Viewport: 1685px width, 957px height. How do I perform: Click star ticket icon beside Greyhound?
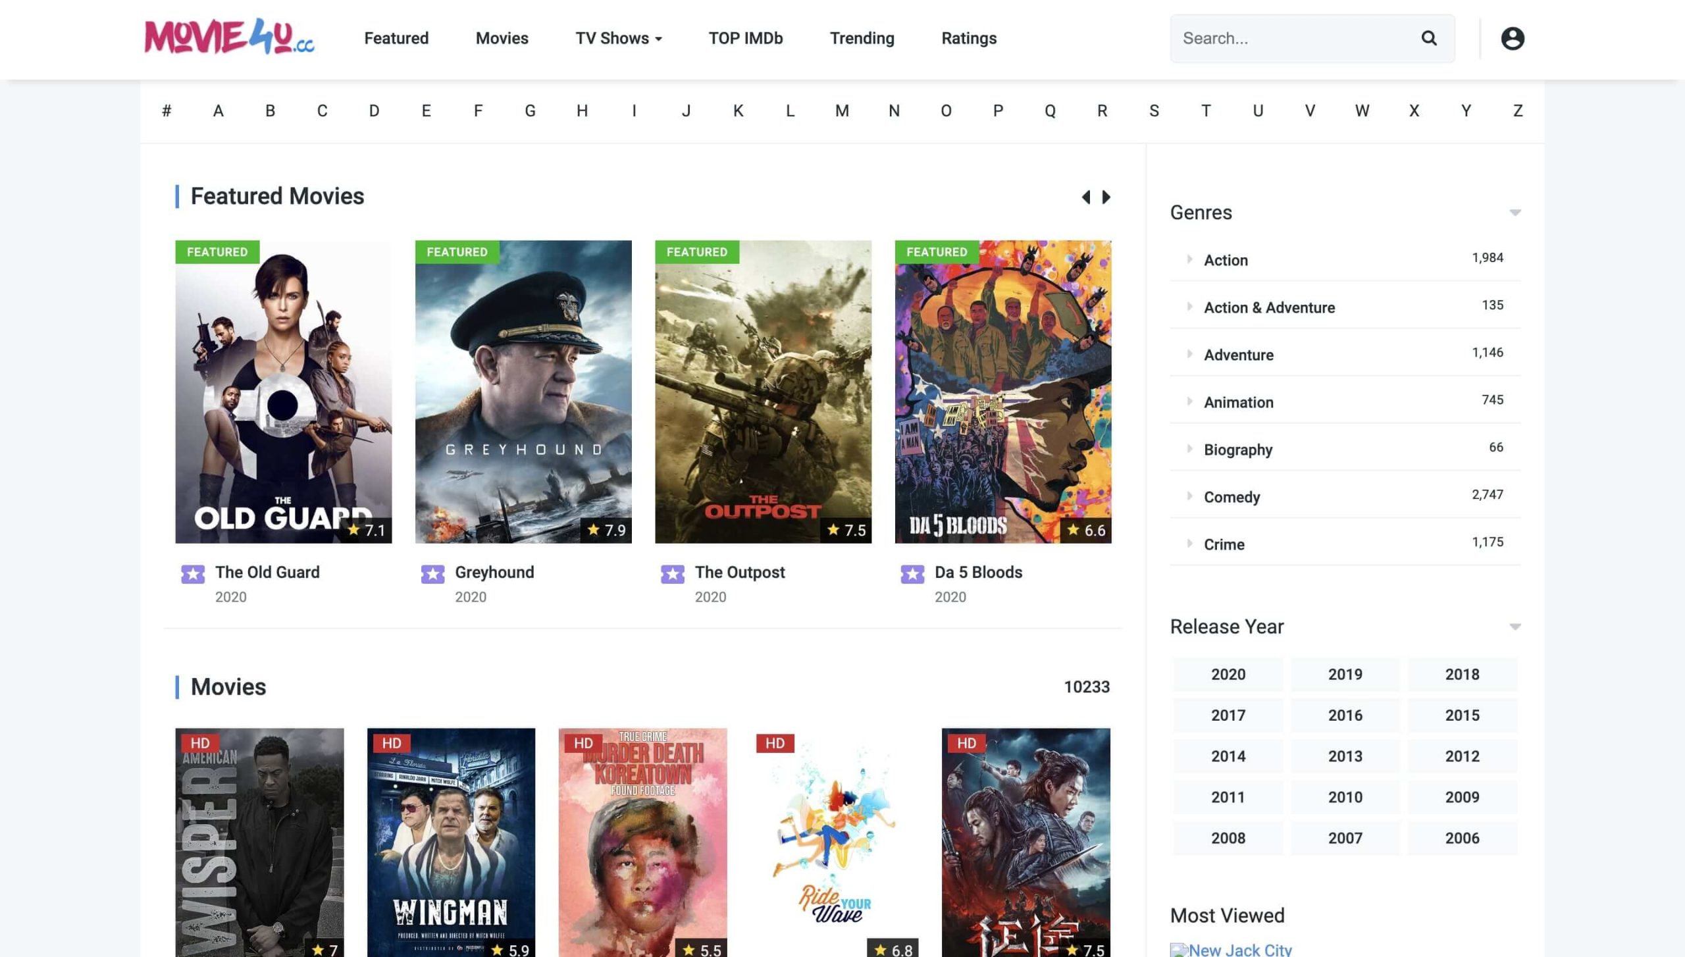[432, 574]
